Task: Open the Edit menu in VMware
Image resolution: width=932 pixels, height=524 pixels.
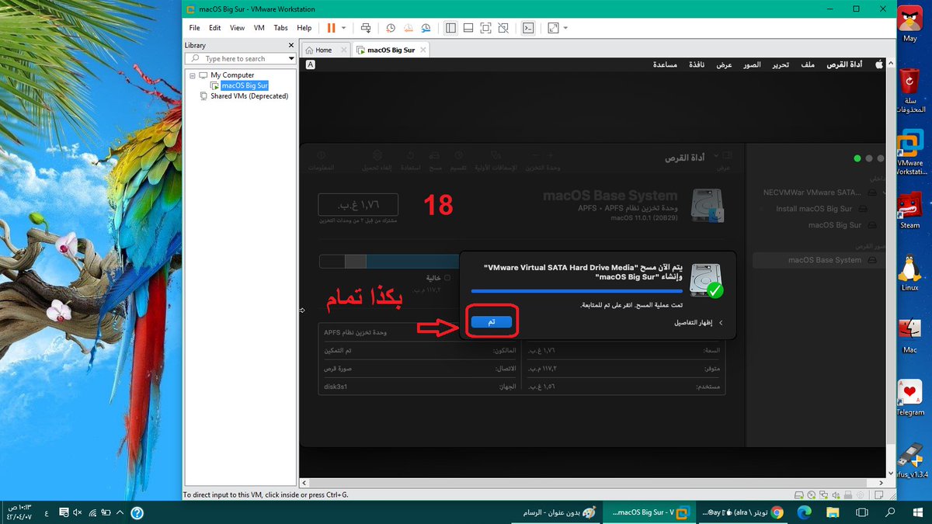Action: click(215, 28)
